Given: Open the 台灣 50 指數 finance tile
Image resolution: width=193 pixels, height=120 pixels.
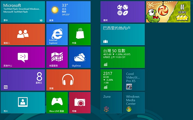Looking at the screenshot, I should tap(123, 57).
